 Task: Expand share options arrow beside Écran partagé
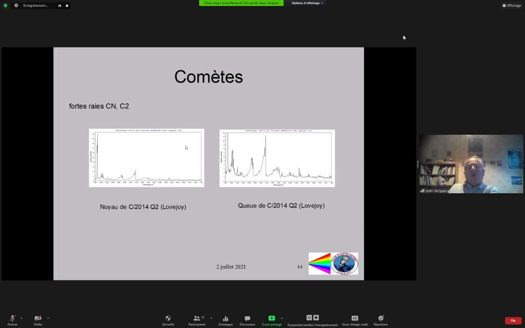(x=281, y=318)
